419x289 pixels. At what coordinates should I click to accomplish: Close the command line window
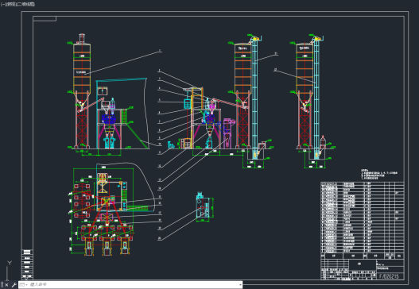coord(6,285)
